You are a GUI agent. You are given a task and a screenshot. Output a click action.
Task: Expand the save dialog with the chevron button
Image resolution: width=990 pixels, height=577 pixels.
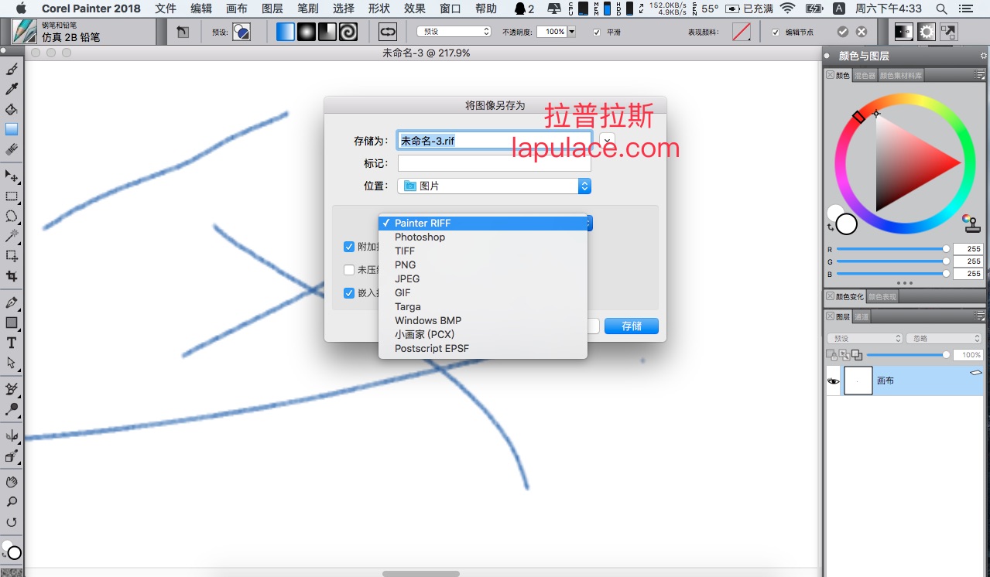pyautogui.click(x=607, y=141)
